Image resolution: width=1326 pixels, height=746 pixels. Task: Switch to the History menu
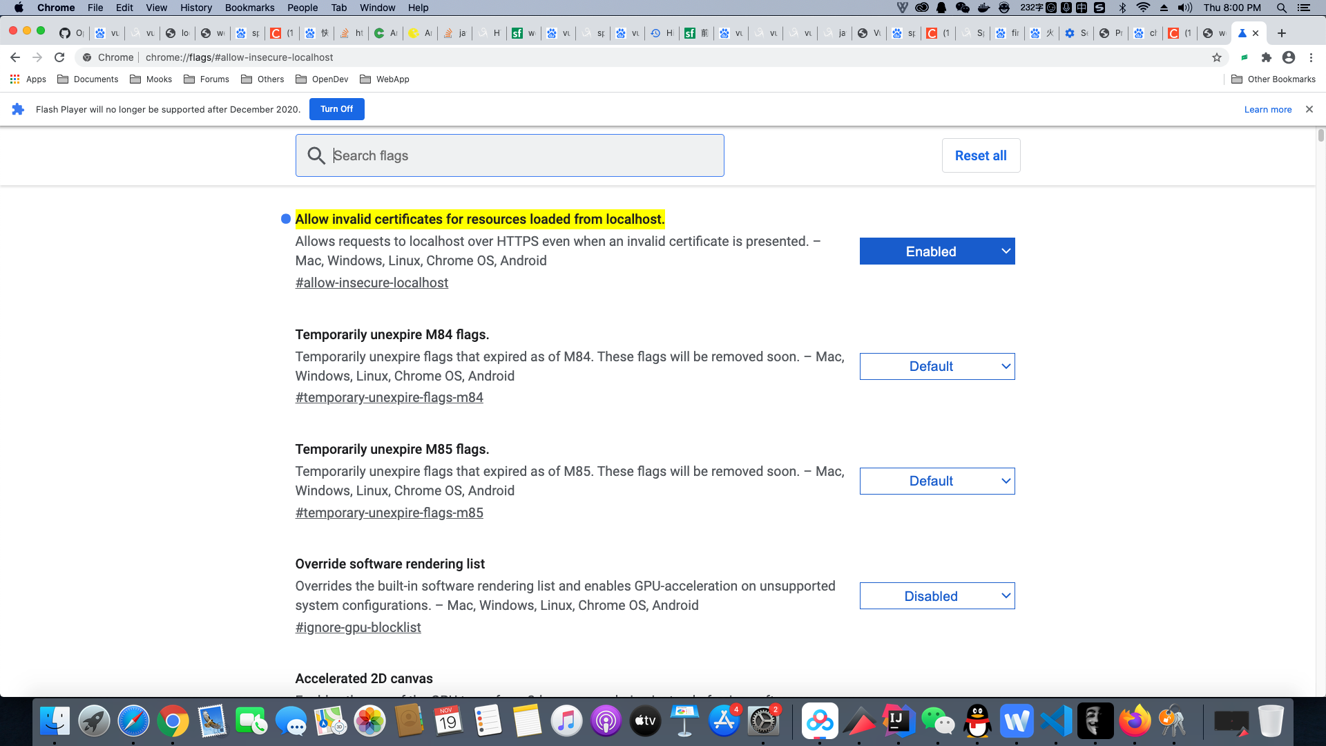[195, 8]
